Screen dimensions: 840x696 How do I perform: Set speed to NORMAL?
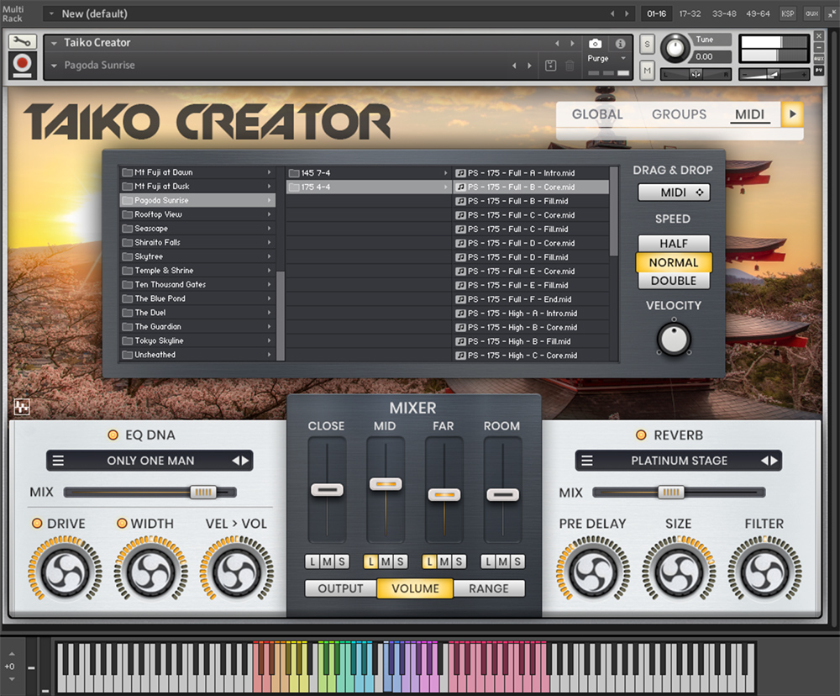point(674,262)
